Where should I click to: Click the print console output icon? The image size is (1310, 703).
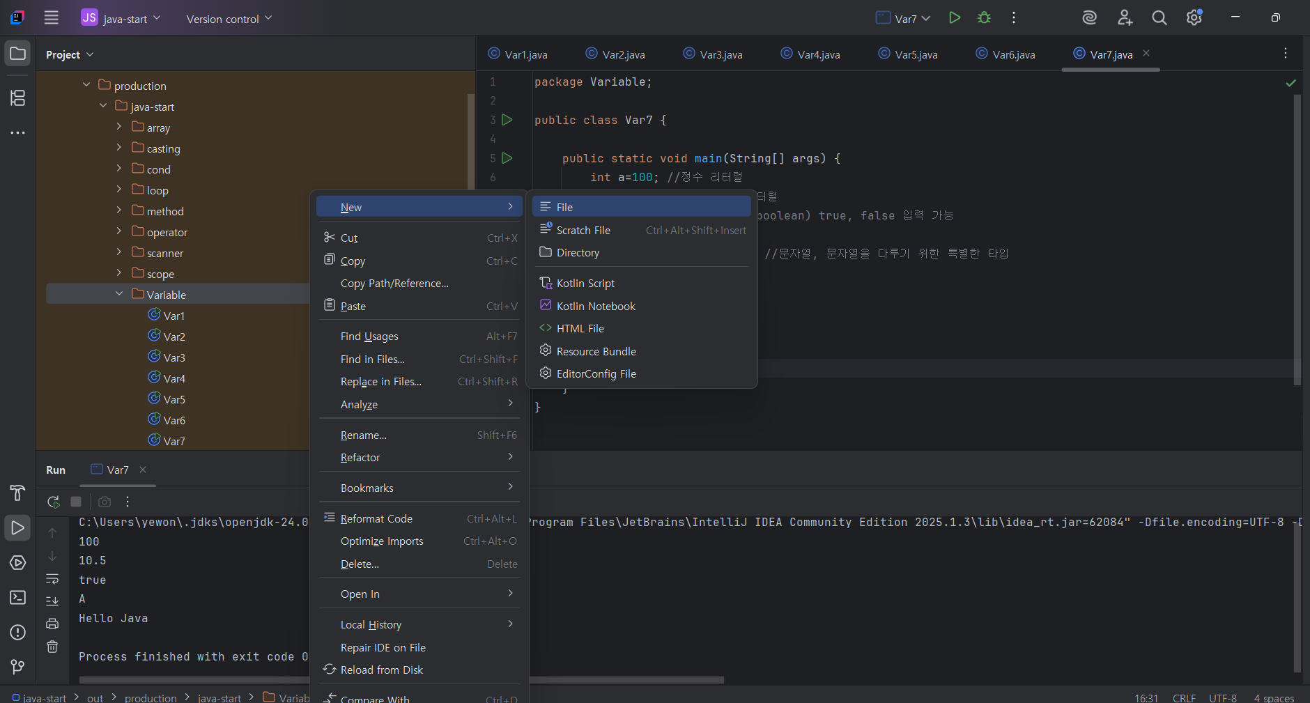pos(52,624)
